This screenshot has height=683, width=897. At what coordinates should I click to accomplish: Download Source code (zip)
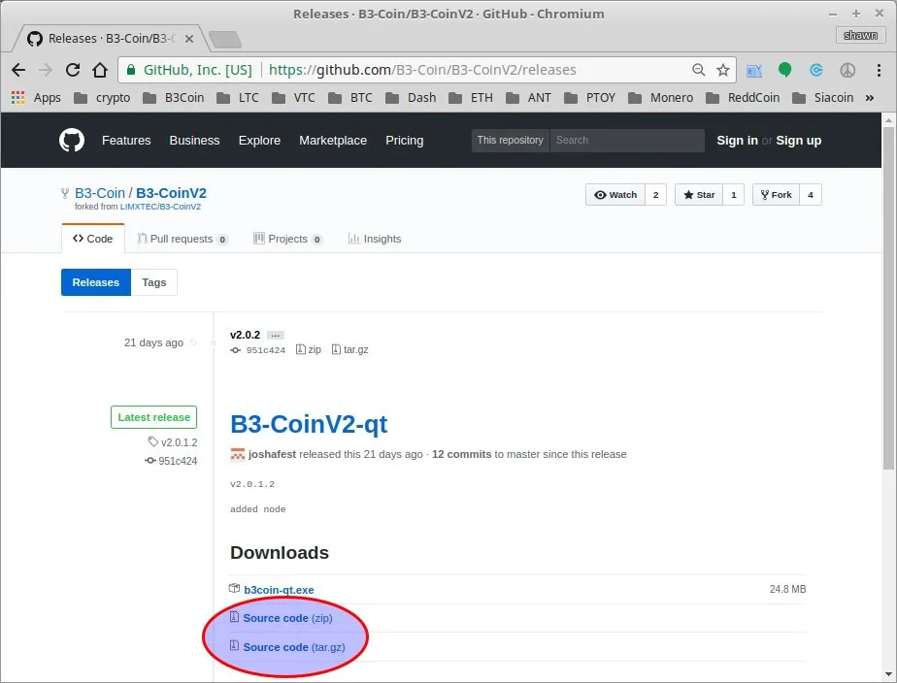[287, 618]
